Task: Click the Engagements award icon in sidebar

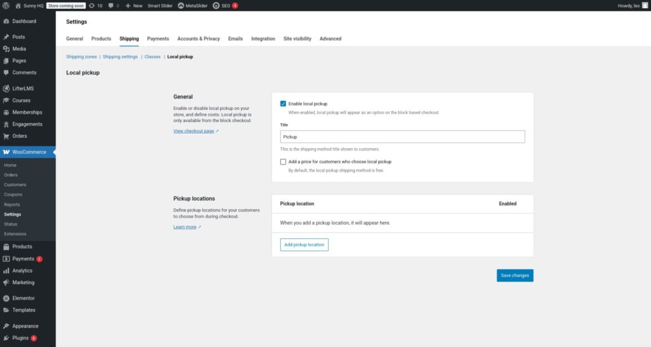Action: point(6,124)
